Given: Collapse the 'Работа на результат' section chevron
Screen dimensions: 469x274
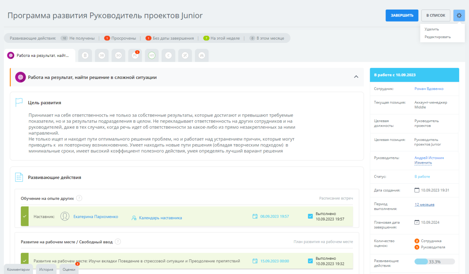Looking at the screenshot, I should coord(356,77).
